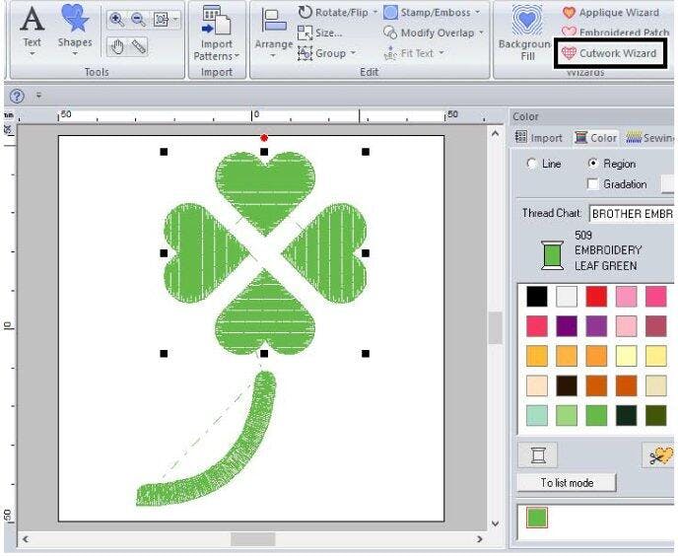Enable the Gradation checkbox
The height and width of the screenshot is (556, 678).
pyautogui.click(x=592, y=184)
